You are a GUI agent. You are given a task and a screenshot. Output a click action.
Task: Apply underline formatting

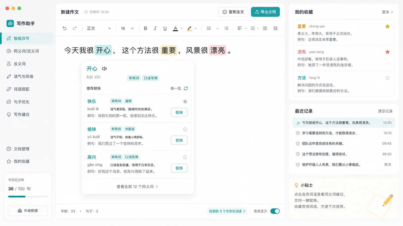point(165,28)
